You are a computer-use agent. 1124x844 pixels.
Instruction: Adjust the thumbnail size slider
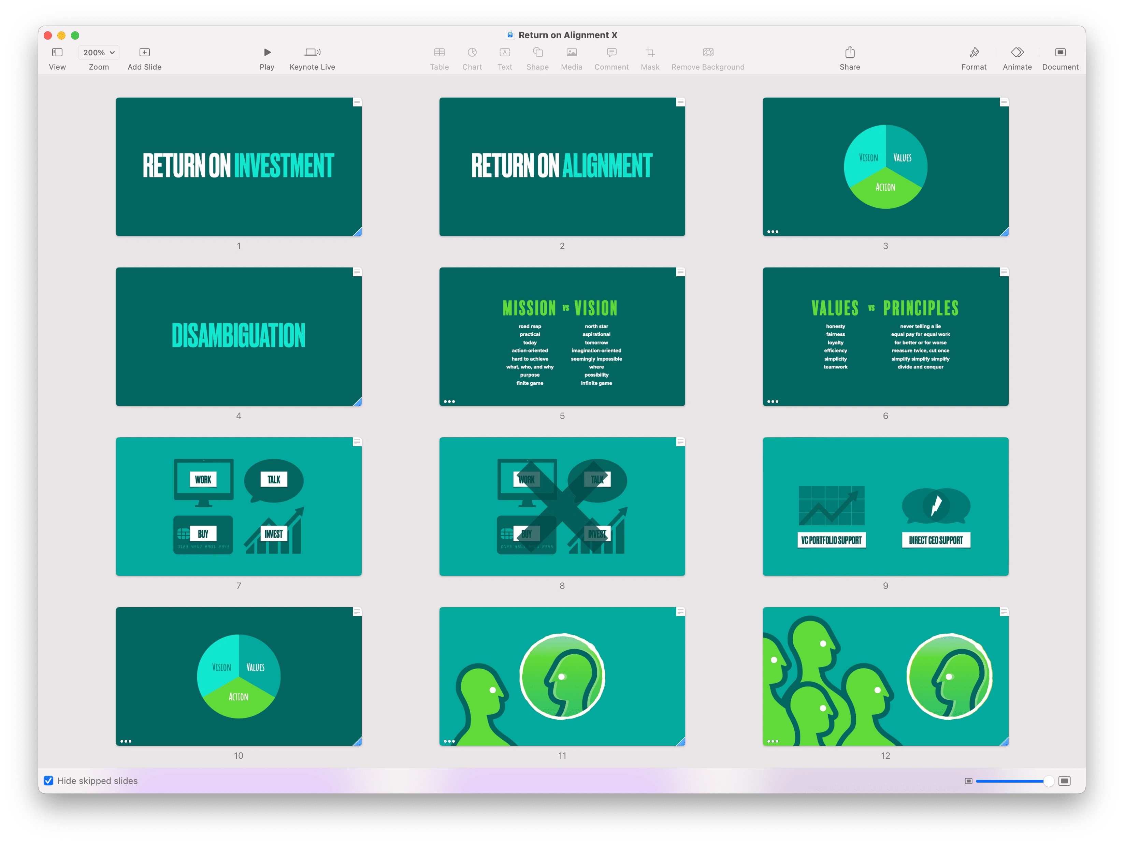coord(1015,781)
